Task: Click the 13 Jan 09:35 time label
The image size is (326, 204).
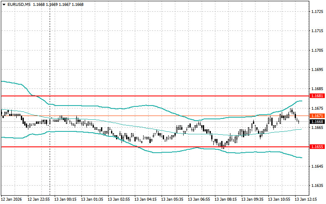Action: click(252, 199)
